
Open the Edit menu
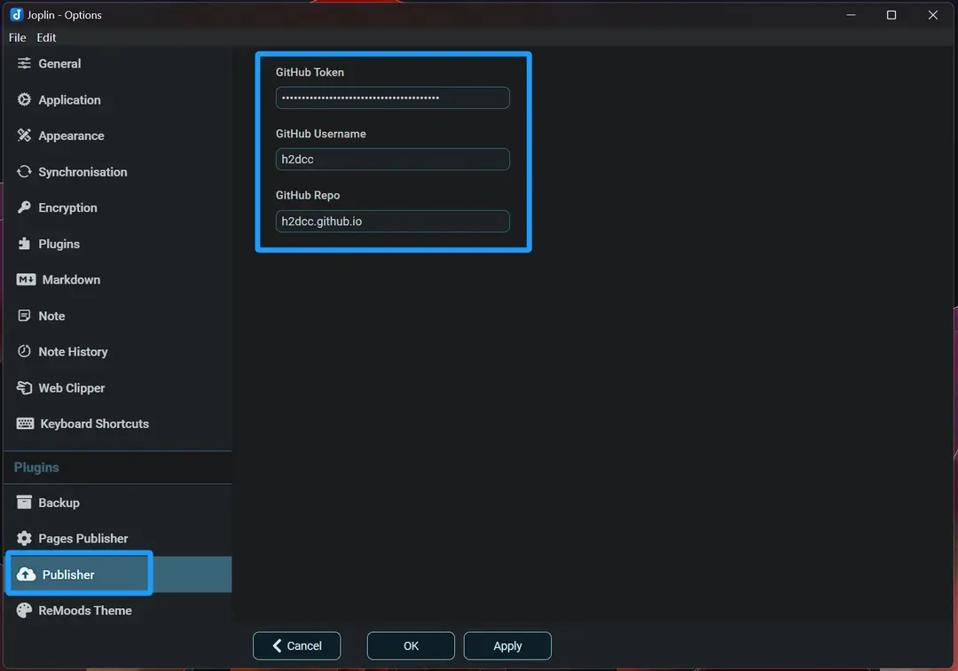pos(46,37)
